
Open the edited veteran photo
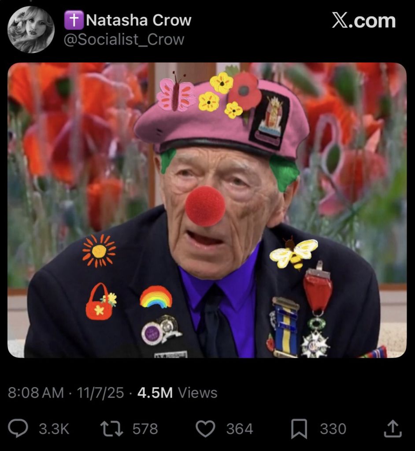[x=207, y=210]
